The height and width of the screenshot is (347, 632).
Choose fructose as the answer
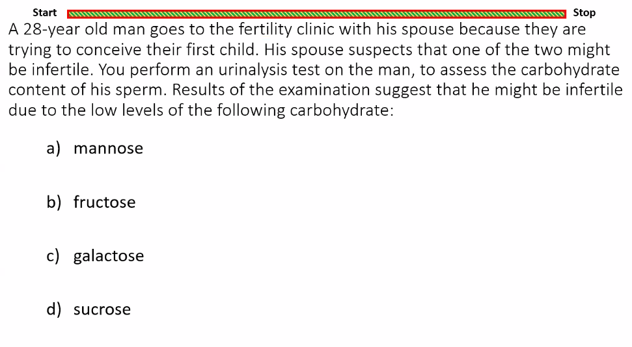pyautogui.click(x=104, y=202)
